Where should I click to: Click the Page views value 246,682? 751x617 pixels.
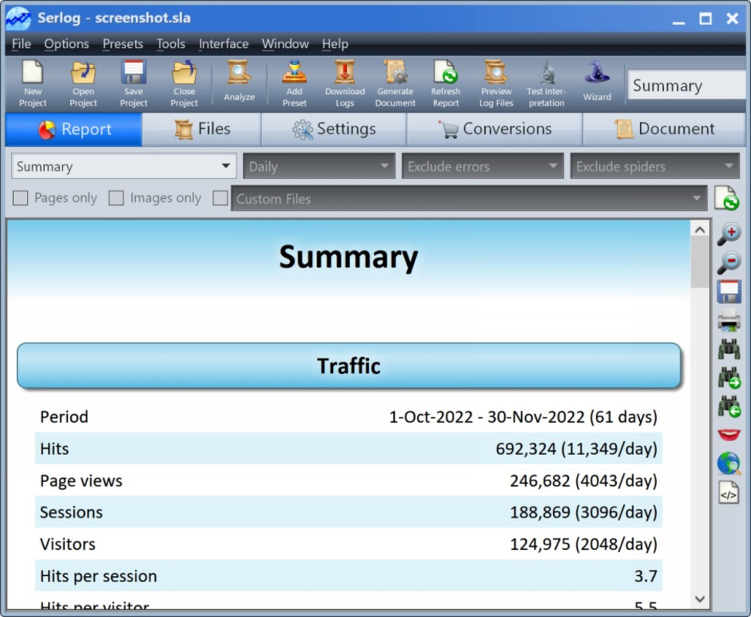(540, 480)
